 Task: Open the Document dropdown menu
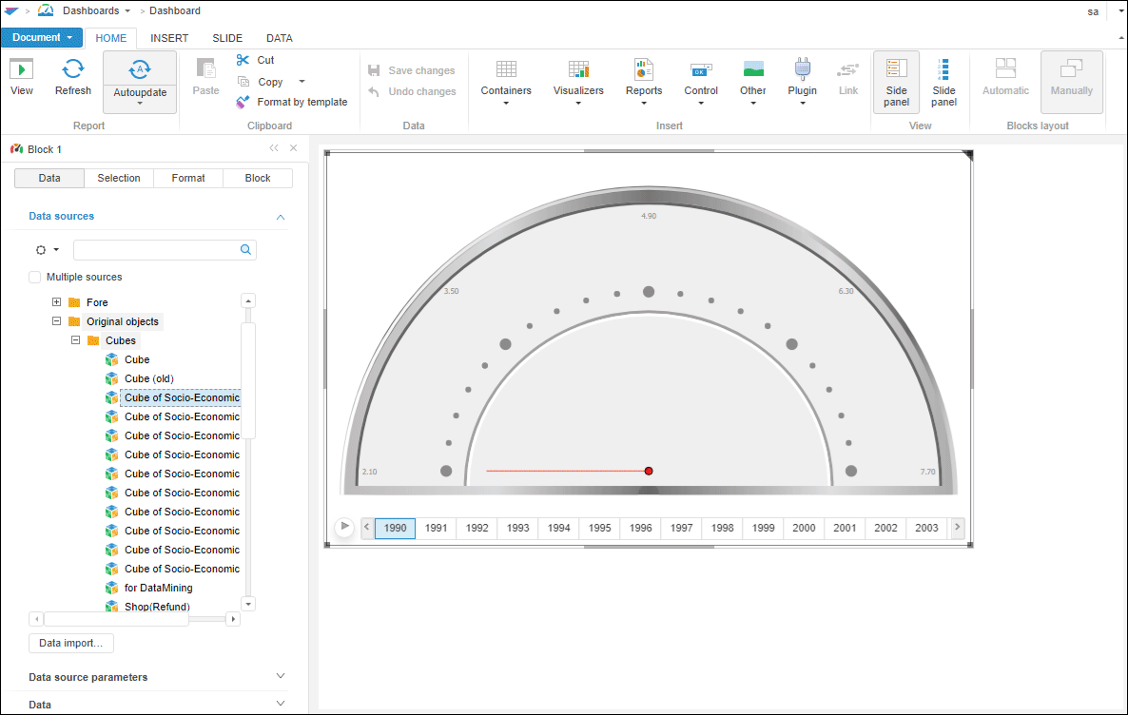(x=42, y=38)
